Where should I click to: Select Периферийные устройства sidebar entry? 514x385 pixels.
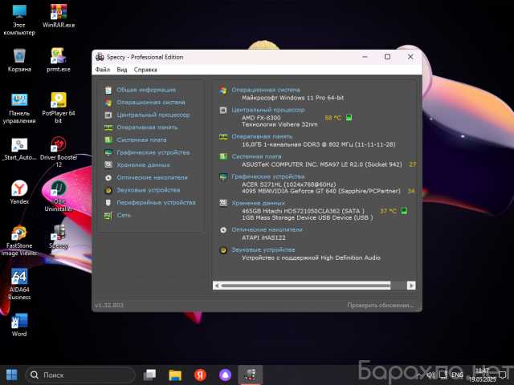click(156, 203)
